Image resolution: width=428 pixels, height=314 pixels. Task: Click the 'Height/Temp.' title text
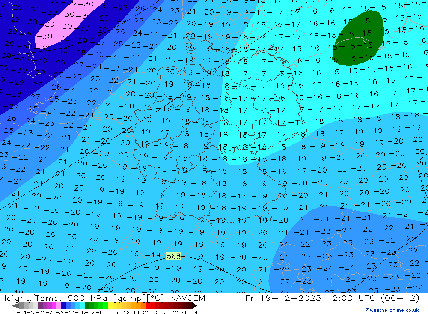(x=32, y=298)
